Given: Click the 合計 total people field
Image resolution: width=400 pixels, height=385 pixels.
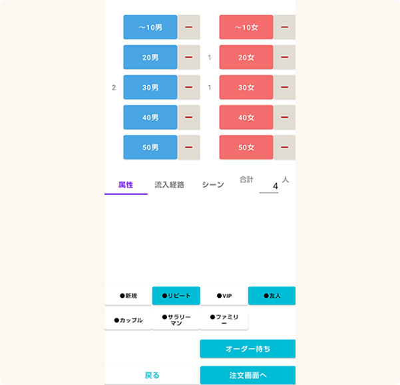Looking at the screenshot, I should click(270, 187).
